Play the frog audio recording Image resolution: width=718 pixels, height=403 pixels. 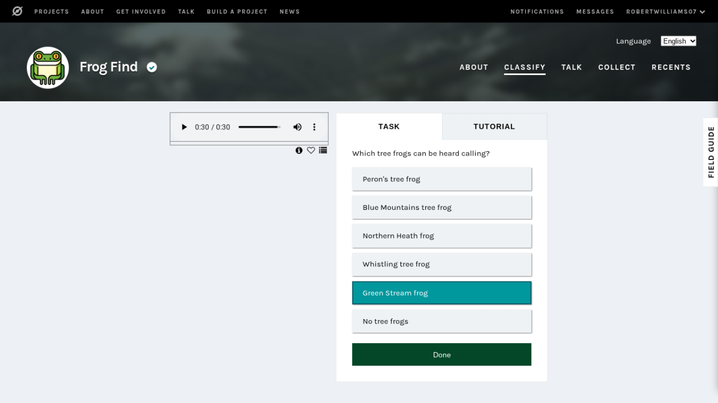tap(184, 127)
